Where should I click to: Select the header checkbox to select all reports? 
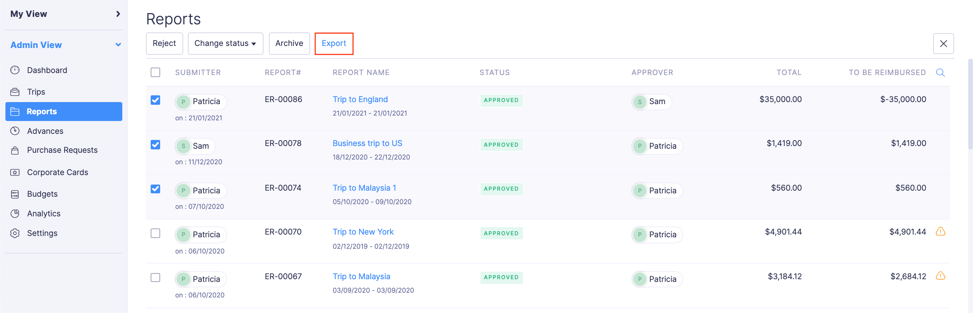tap(155, 72)
